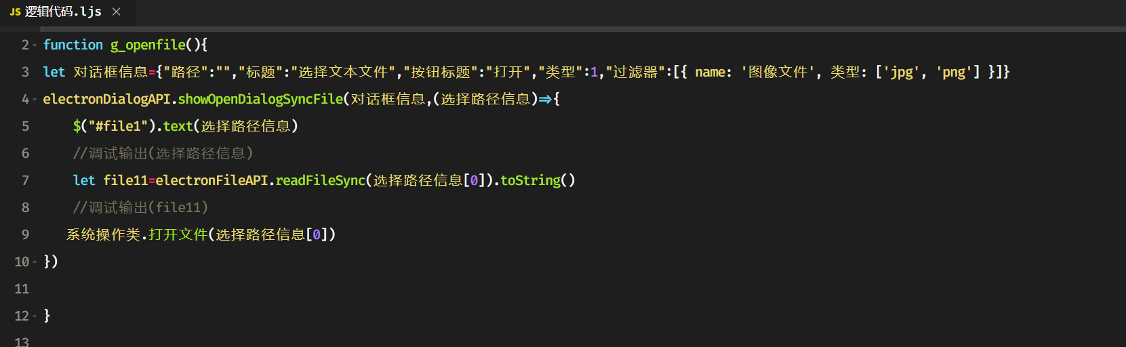Click the comment //调试输出(file11)

click(x=141, y=207)
